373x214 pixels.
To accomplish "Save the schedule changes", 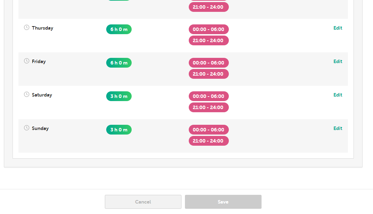I will (x=223, y=202).
